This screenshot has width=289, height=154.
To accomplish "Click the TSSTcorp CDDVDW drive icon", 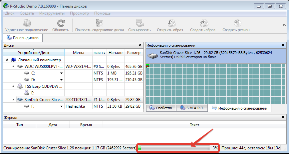I will [x=20, y=86].
